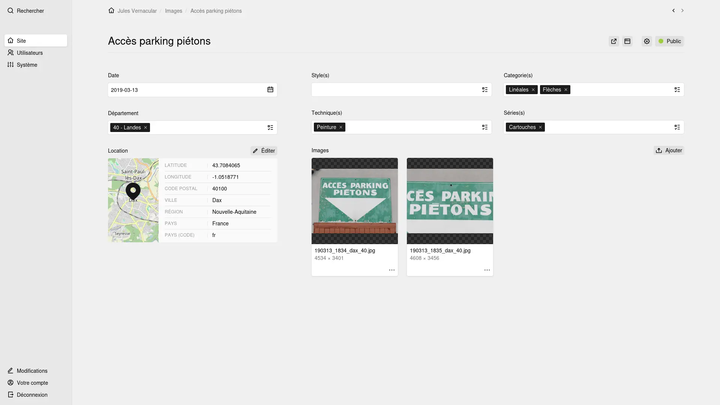Image resolution: width=720 pixels, height=405 pixels.
Task: Click the card view icon next to external link
Action: click(x=627, y=41)
